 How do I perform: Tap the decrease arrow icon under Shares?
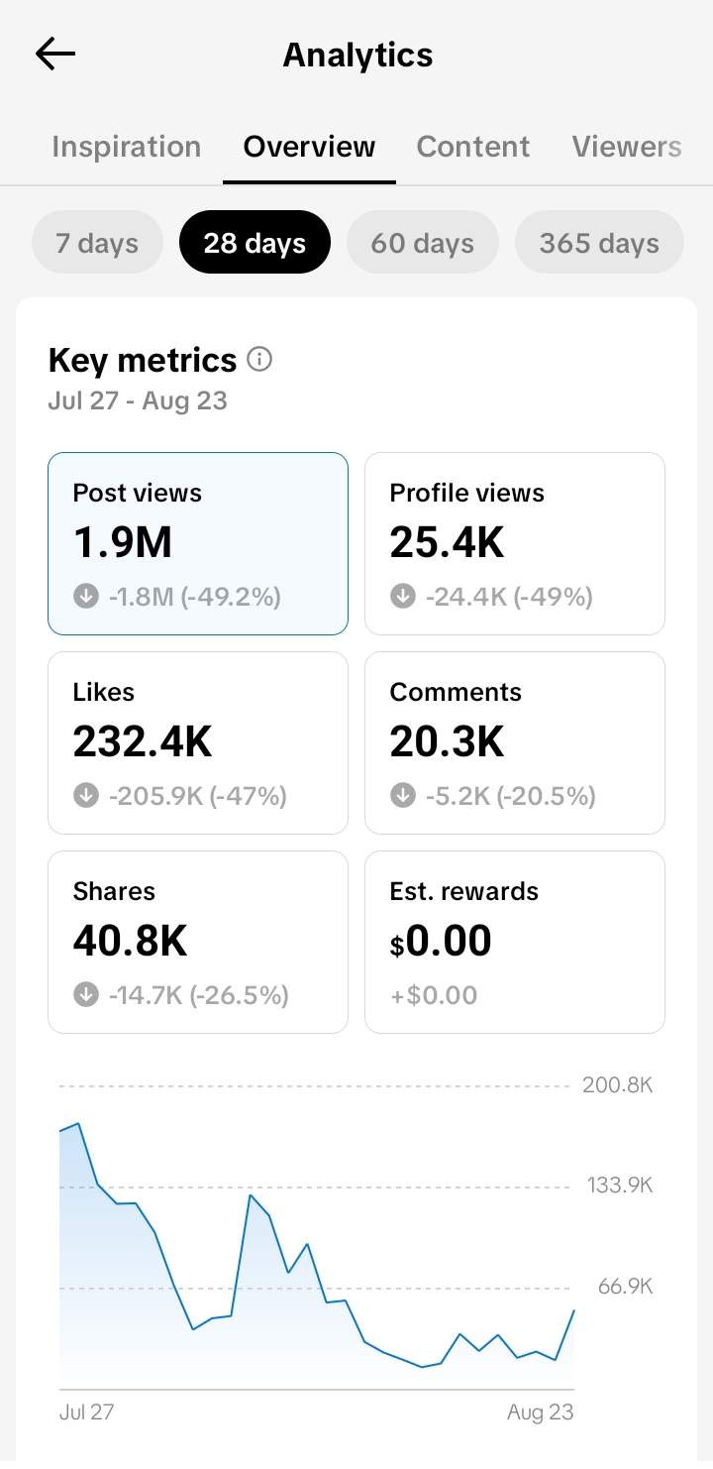86,994
